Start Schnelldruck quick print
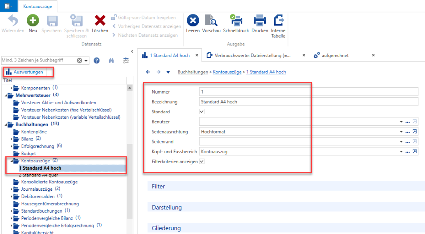The height and width of the screenshot is (234, 425). (236, 21)
